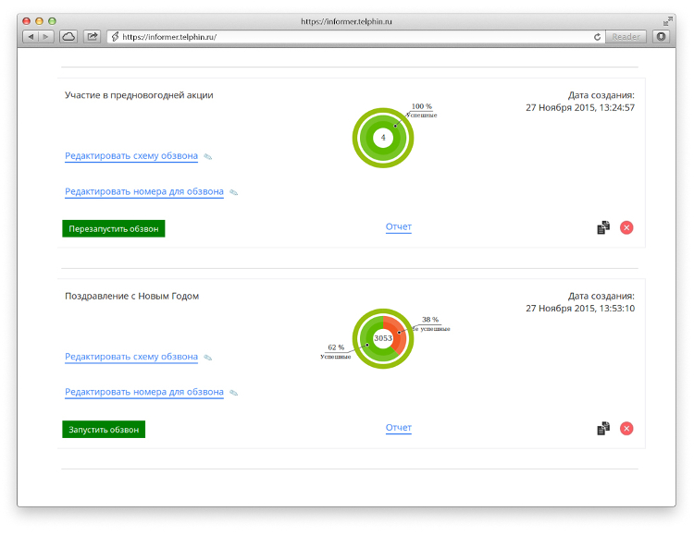Open the iCloud tabs button in toolbar

68,37
